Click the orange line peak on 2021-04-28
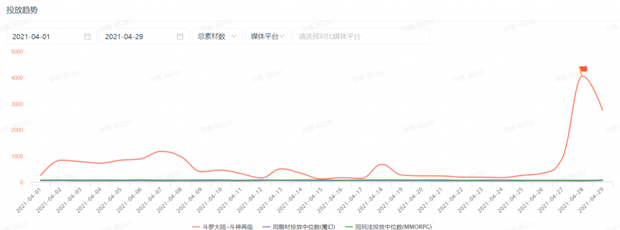Viewport: 620px width, 230px height. pyautogui.click(x=582, y=76)
